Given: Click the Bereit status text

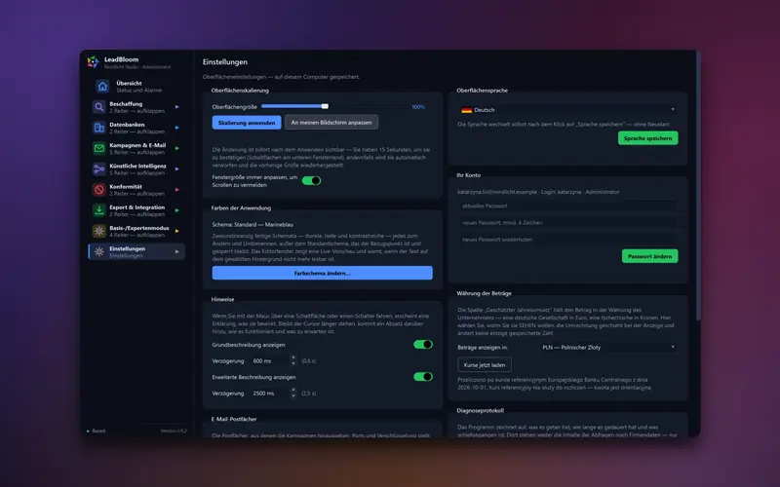Looking at the screenshot, I should coord(98,431).
